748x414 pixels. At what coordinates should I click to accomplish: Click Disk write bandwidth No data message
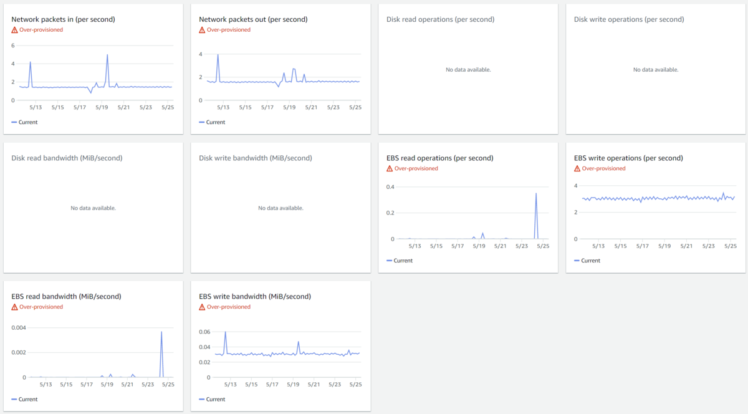coord(280,208)
